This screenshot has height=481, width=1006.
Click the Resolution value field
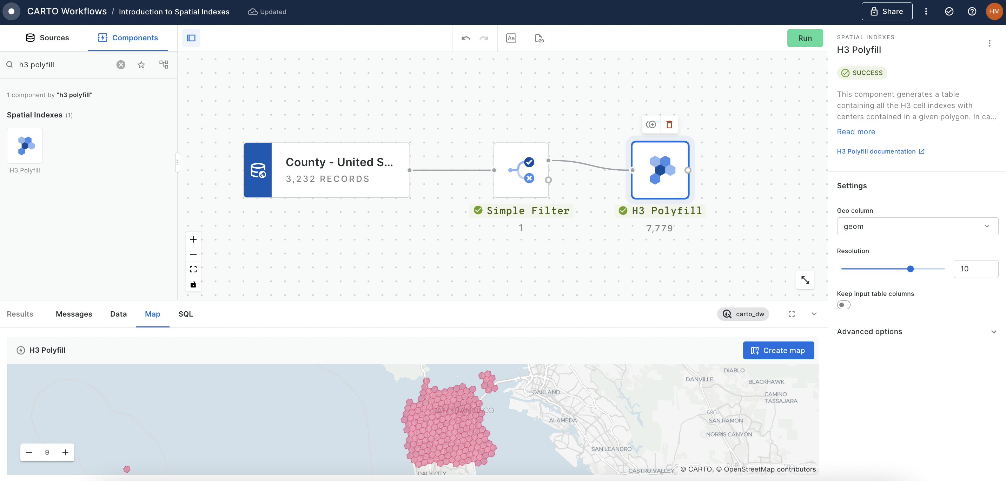[x=975, y=269]
